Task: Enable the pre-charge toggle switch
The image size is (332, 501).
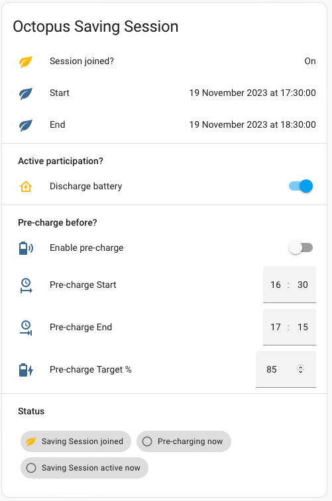Action: click(x=301, y=248)
